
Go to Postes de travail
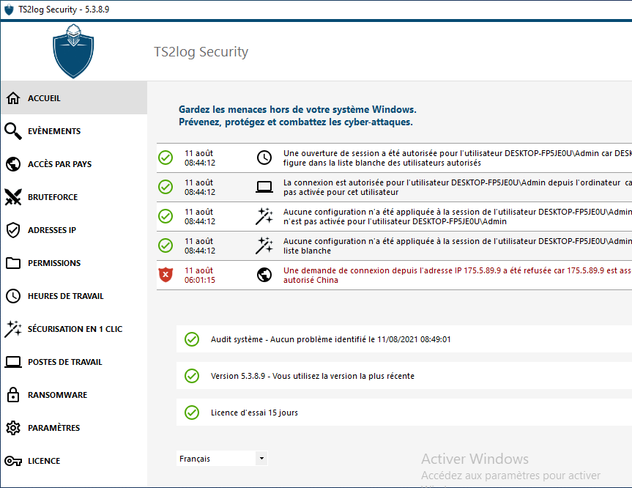coord(74,362)
